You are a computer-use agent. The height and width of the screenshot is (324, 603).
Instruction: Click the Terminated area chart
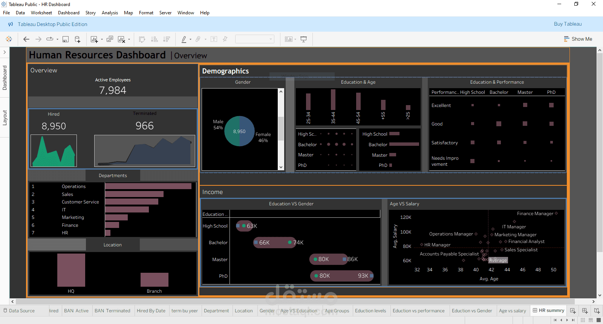[x=145, y=151]
